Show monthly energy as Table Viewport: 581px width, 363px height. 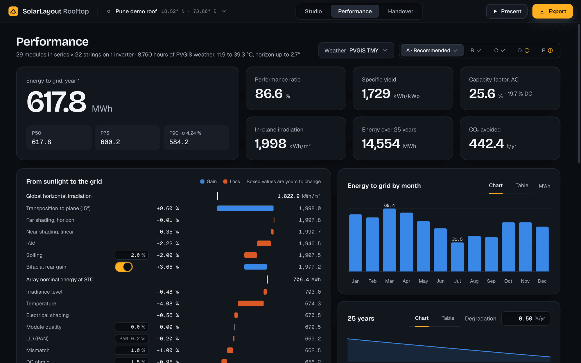522,185
